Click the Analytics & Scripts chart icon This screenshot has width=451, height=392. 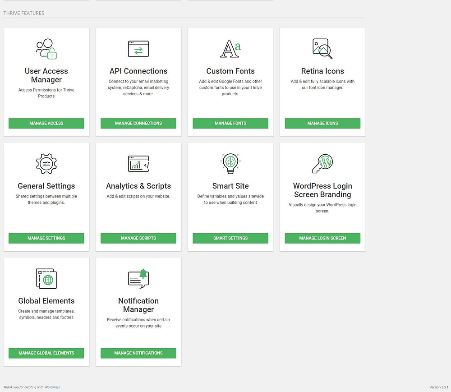(x=138, y=164)
